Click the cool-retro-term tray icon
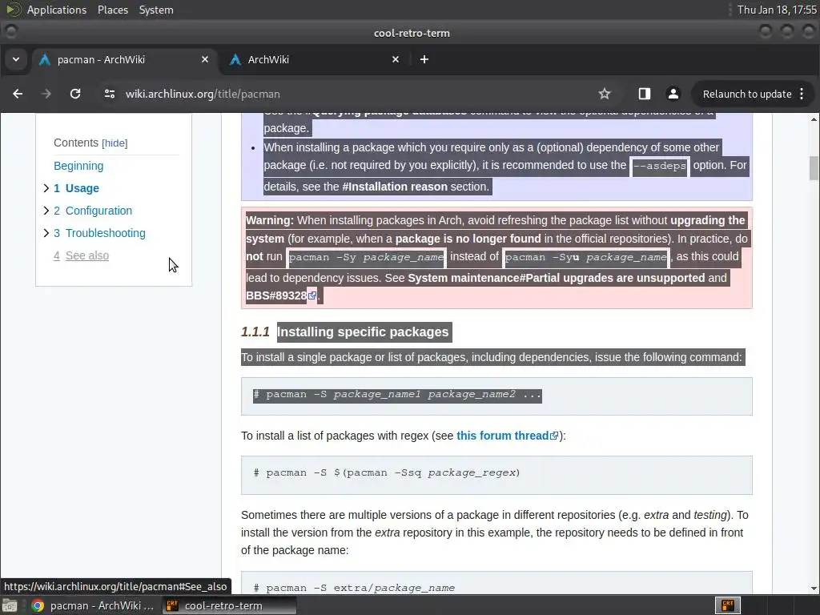This screenshot has height=615, width=820. coord(727,605)
